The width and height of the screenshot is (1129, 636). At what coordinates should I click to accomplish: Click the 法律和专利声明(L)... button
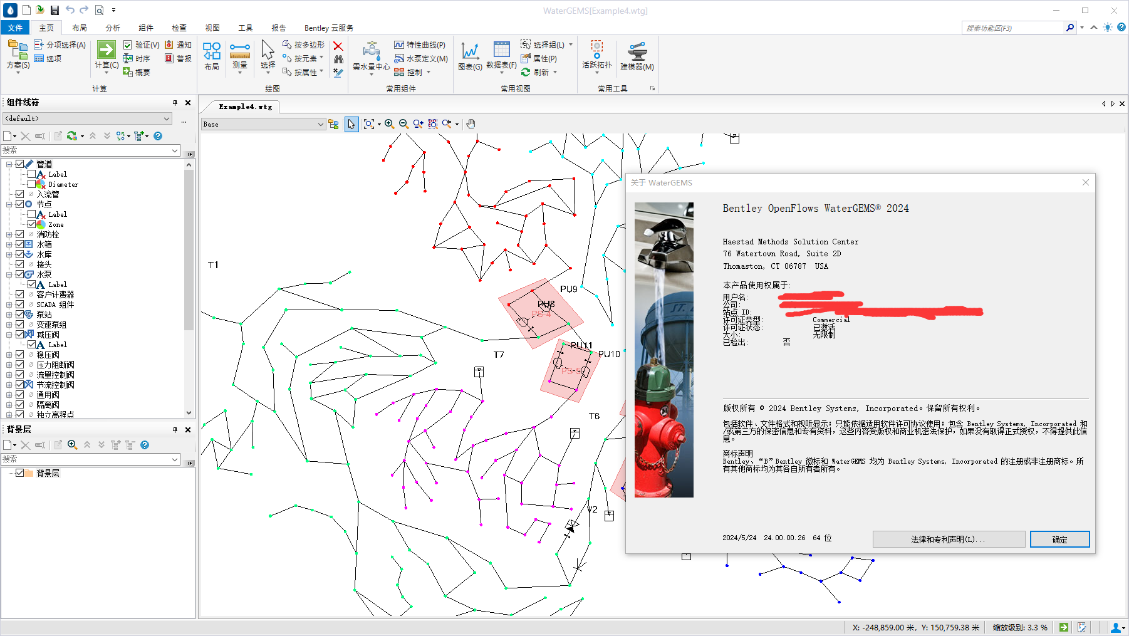949,540
